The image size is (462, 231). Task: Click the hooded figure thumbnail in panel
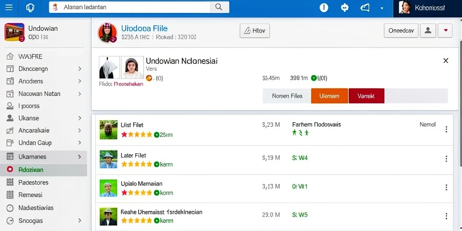click(x=109, y=67)
